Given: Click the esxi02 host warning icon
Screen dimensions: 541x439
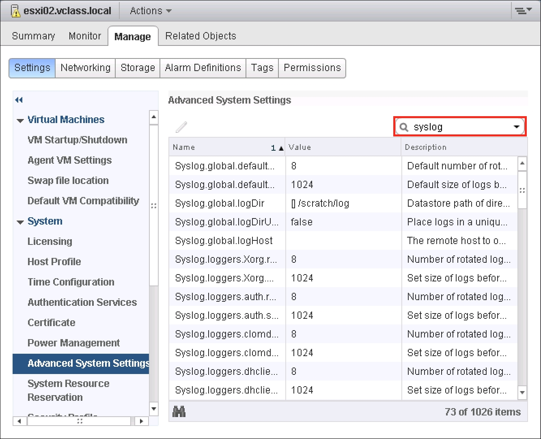Looking at the screenshot, I should point(15,11).
